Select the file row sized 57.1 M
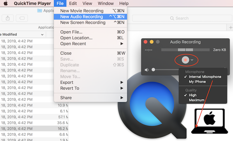The image size is (233, 141). [34, 117]
